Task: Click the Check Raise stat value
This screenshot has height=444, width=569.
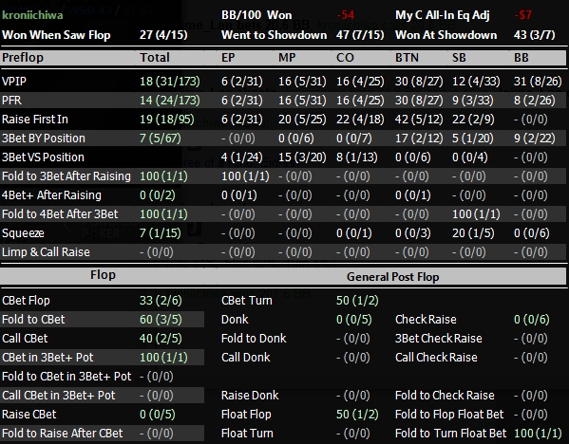Action: [532, 320]
